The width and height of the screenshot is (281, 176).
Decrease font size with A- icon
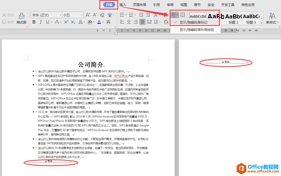coord(95,15)
